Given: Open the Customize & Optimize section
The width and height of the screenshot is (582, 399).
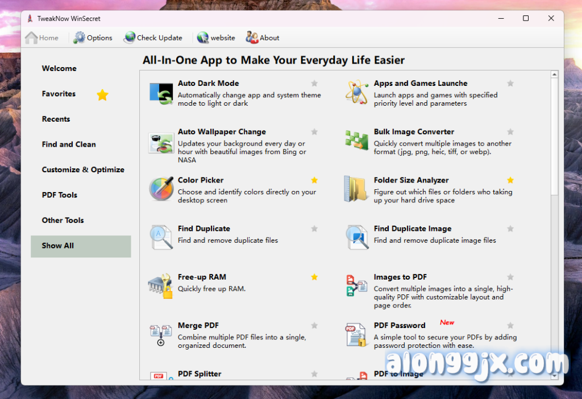Looking at the screenshot, I should (x=83, y=170).
